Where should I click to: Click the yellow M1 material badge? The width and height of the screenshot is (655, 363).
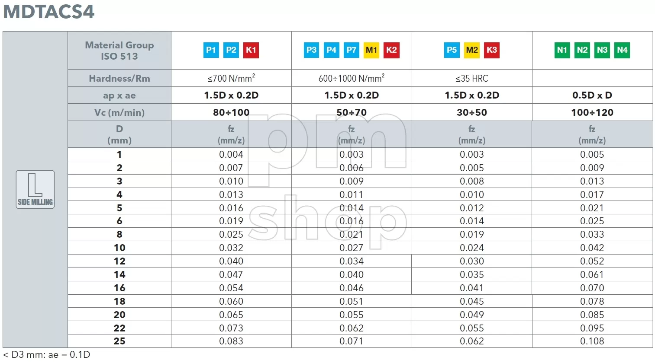point(371,50)
